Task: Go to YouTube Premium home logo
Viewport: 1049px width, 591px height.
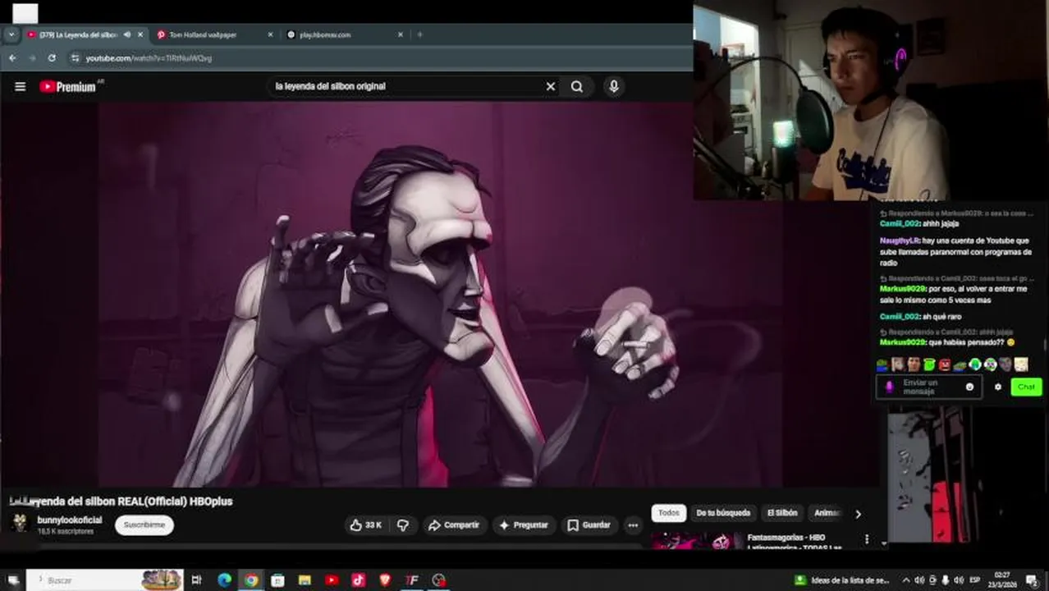Action: [x=68, y=86]
